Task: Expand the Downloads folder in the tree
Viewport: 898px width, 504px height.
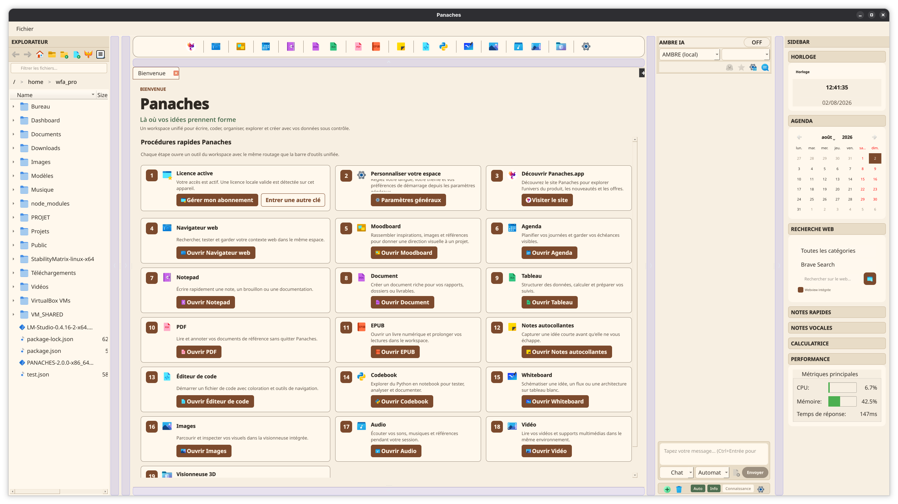Action: point(13,148)
